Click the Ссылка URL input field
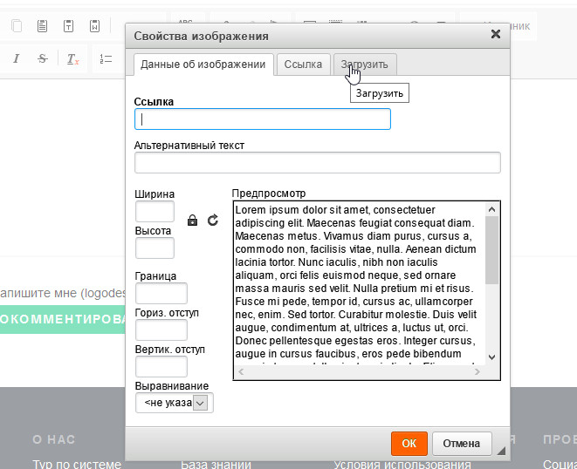Viewport: 577px width, 469px height. tap(262, 119)
